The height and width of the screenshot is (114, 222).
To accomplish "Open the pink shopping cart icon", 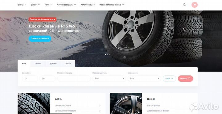I will click(x=195, y=5).
